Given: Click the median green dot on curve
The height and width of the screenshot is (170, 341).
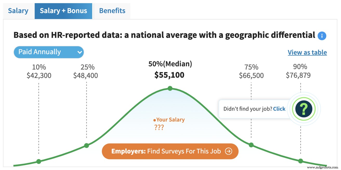Looking at the screenshot, I should click(x=170, y=88).
